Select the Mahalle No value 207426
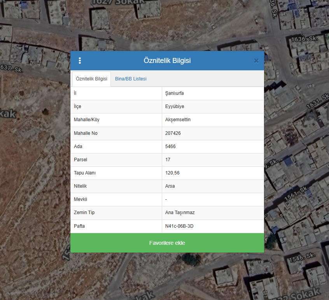The width and height of the screenshot is (329, 300). click(173, 133)
